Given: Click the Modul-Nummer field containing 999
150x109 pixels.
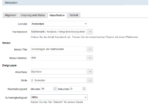Looking at the screenshot, I should [x=58, y=58].
